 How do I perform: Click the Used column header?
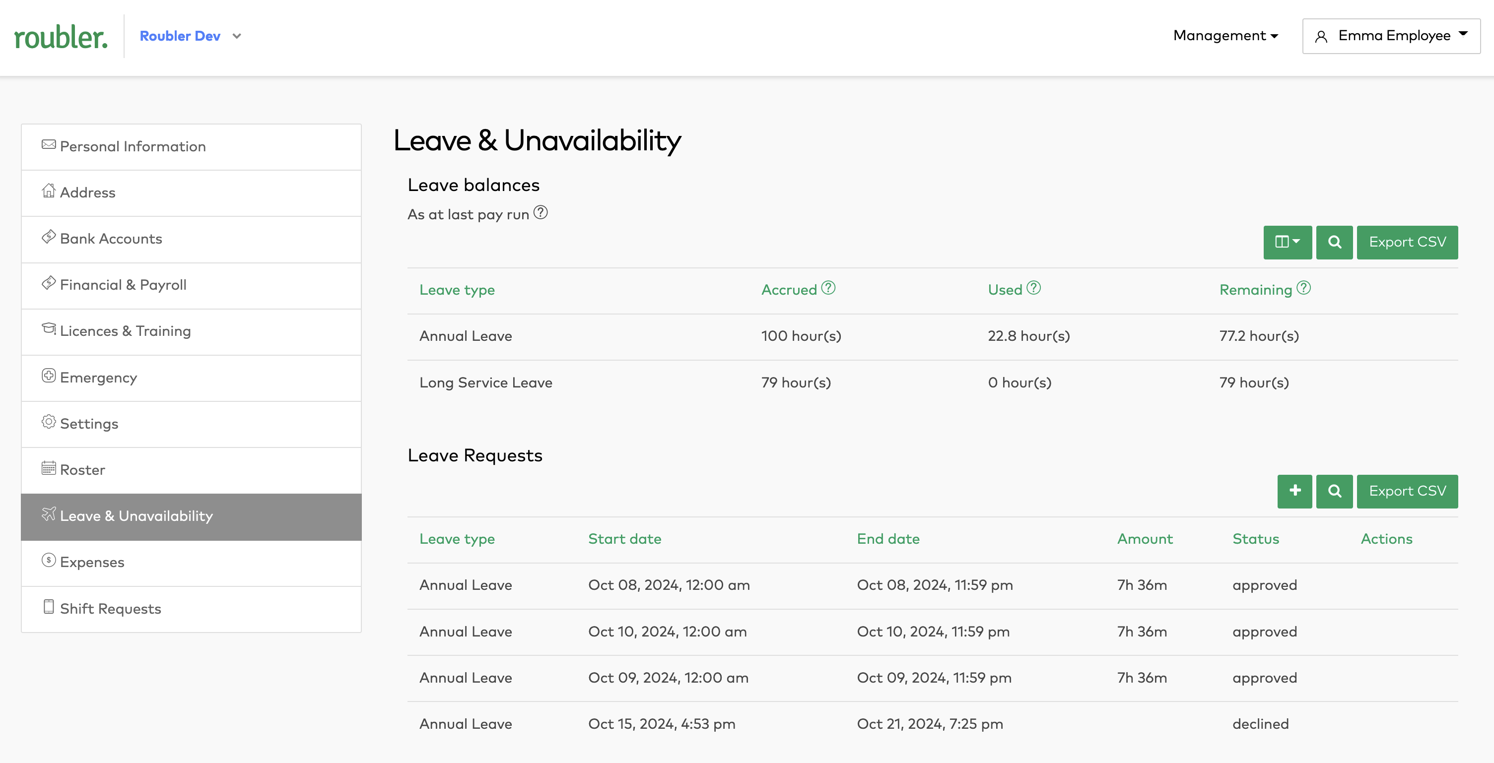[1005, 290]
